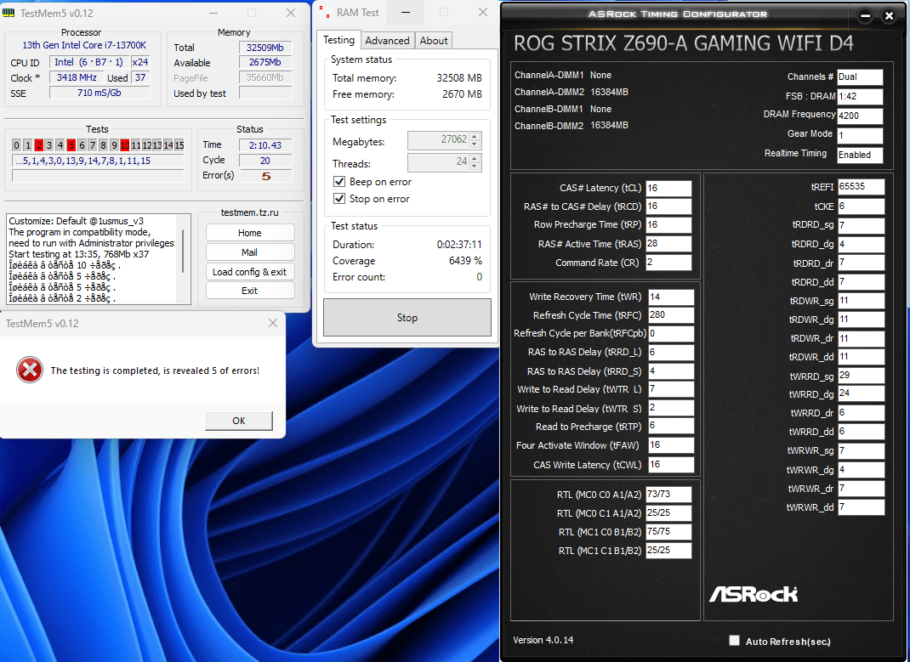Click the Refresh Cycle Time (tRFC) field
Screen dimensions: 910x662
(670, 315)
